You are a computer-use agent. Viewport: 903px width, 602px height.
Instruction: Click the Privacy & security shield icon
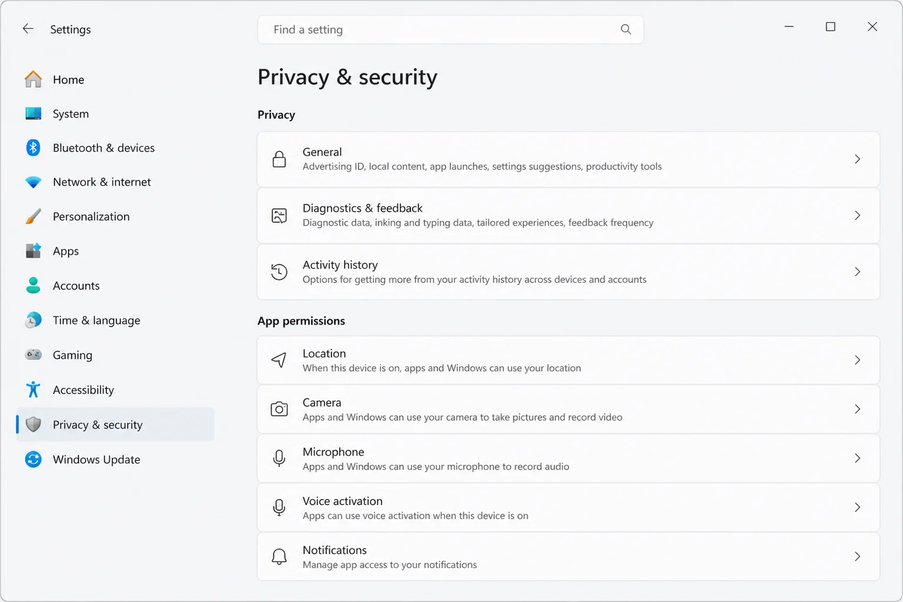click(x=34, y=424)
